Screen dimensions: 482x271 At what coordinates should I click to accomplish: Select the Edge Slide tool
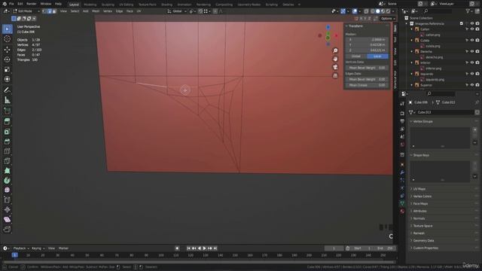coord(7,200)
